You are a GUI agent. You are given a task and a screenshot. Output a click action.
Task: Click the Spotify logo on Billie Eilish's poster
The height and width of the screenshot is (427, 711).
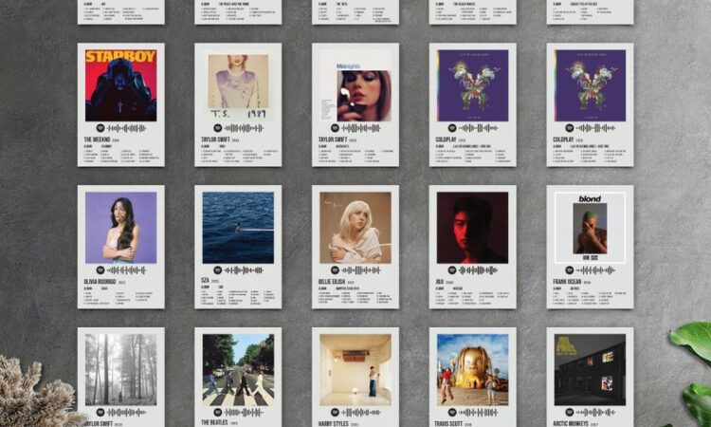(x=336, y=269)
